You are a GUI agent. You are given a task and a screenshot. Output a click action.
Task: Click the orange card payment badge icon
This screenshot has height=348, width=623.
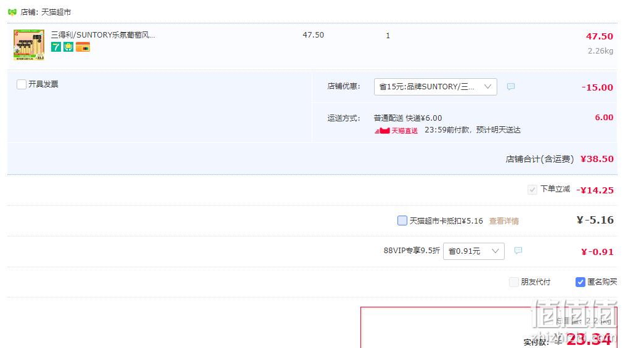point(83,47)
